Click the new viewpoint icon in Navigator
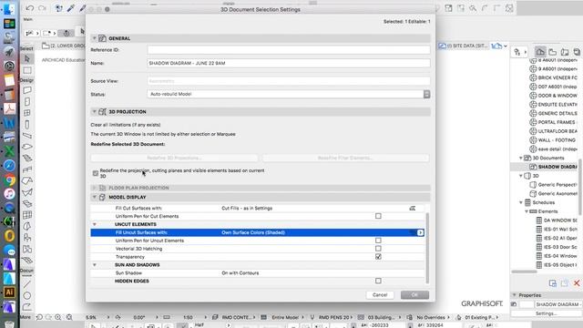Screen dimensions: 583x328 pos(553,283)
